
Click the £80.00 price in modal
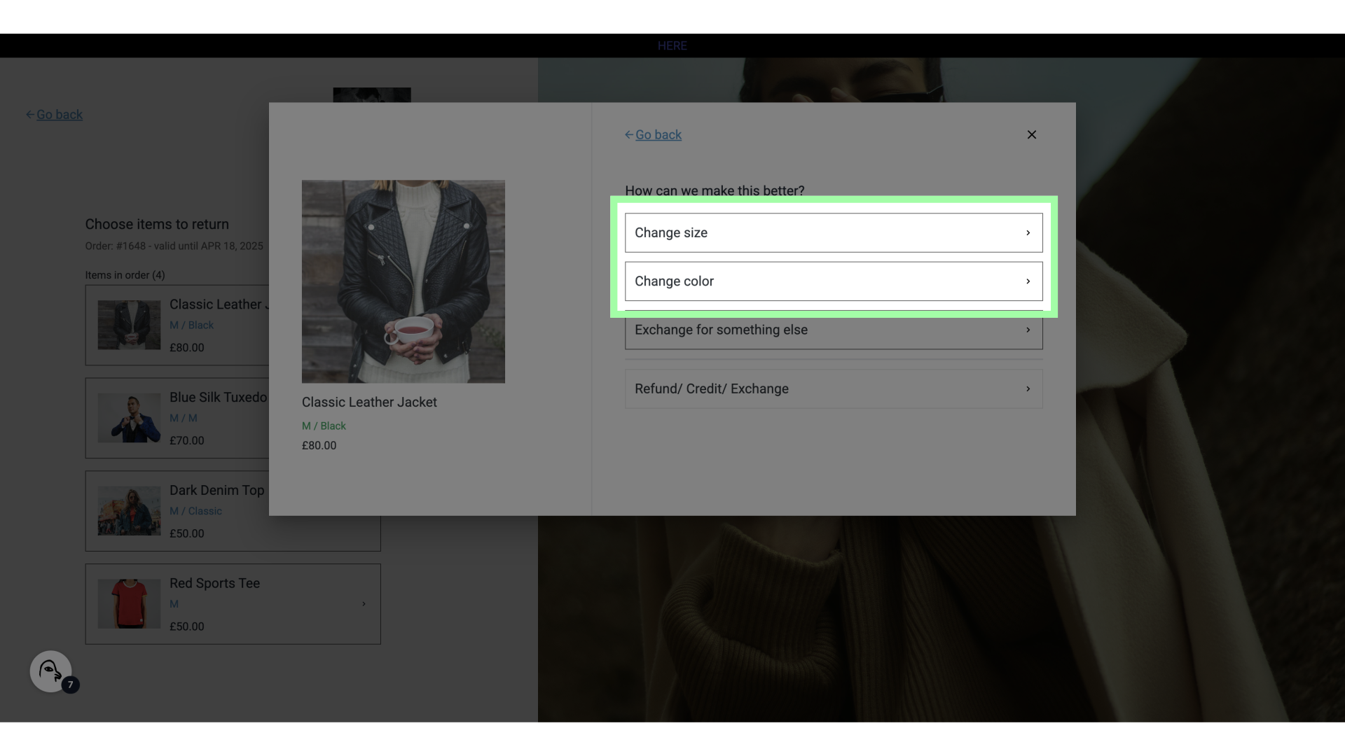319,445
